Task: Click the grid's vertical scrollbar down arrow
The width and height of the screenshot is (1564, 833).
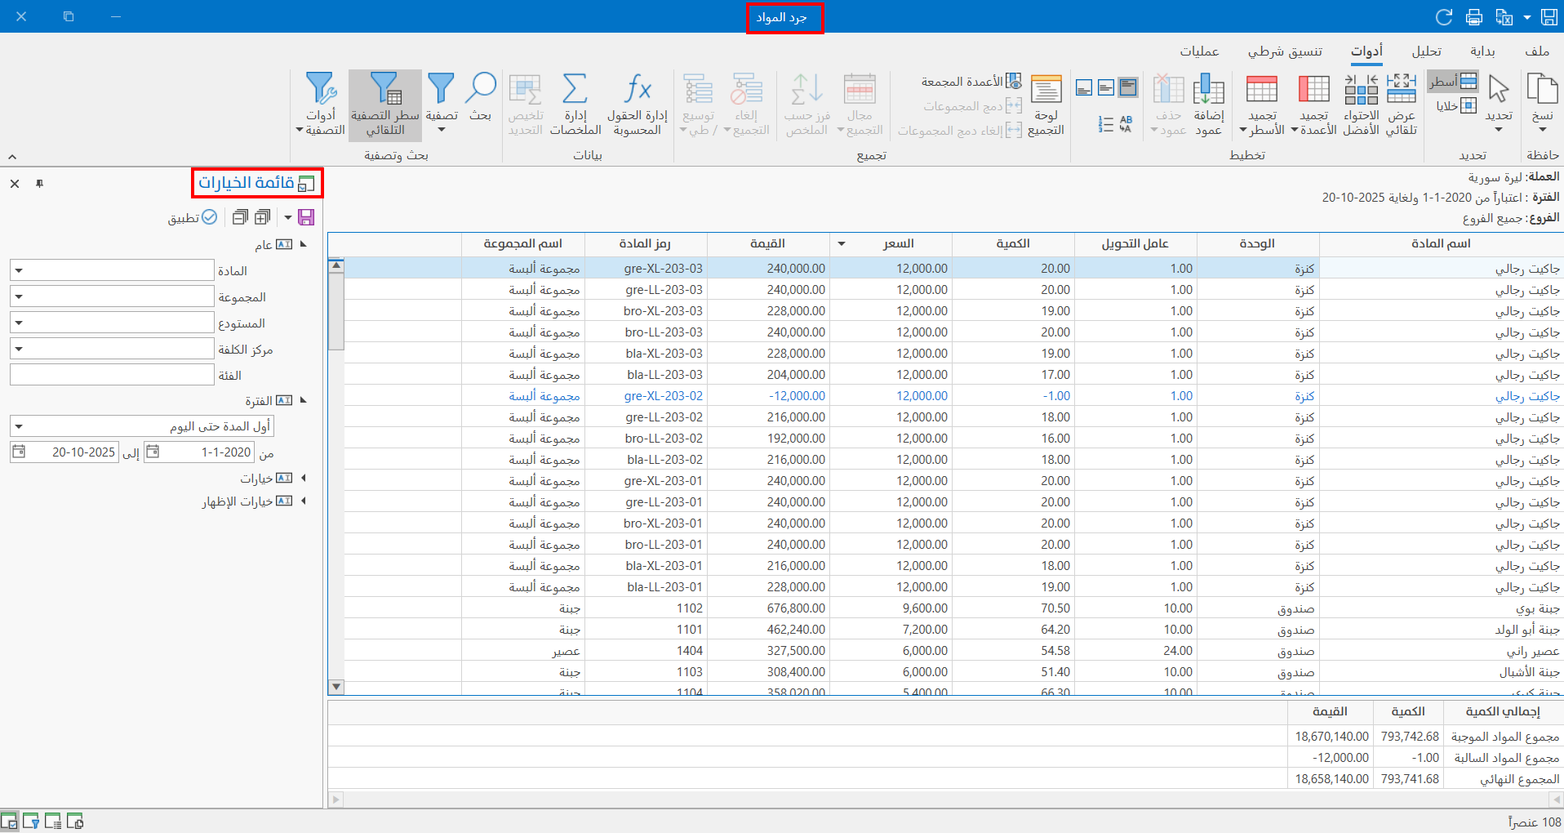Action: 335,687
